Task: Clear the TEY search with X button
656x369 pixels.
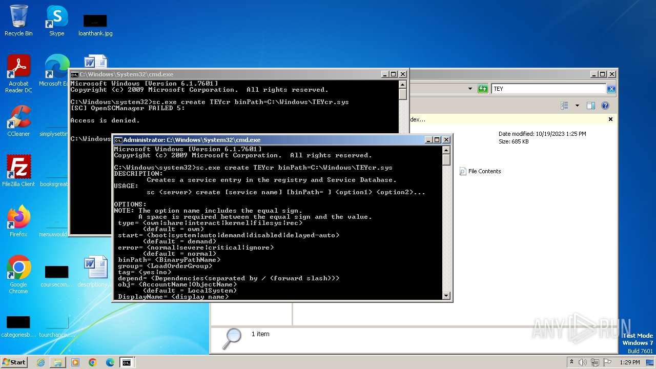Action: coord(611,89)
